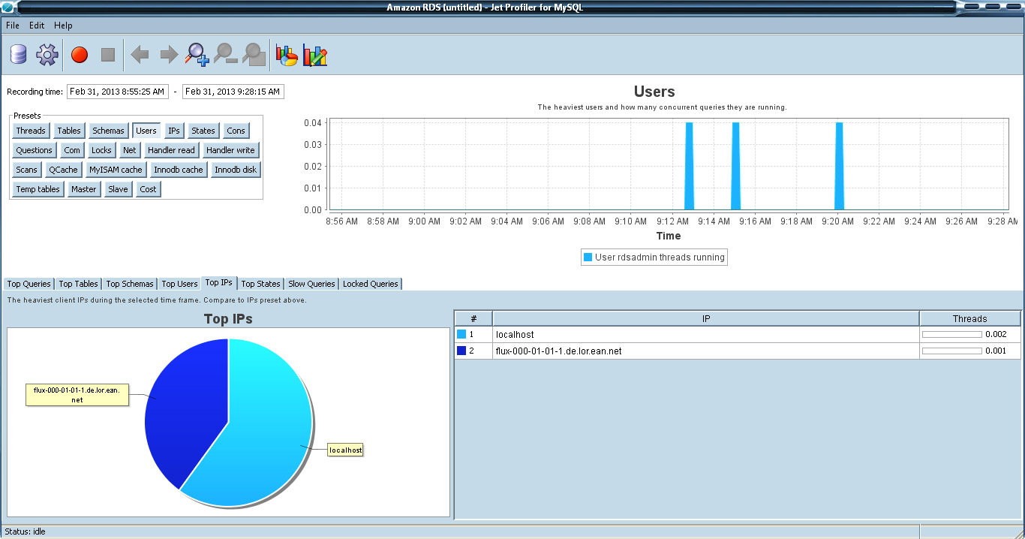Switch to the Top Tables tab
This screenshot has width=1025, height=539.
(78, 284)
